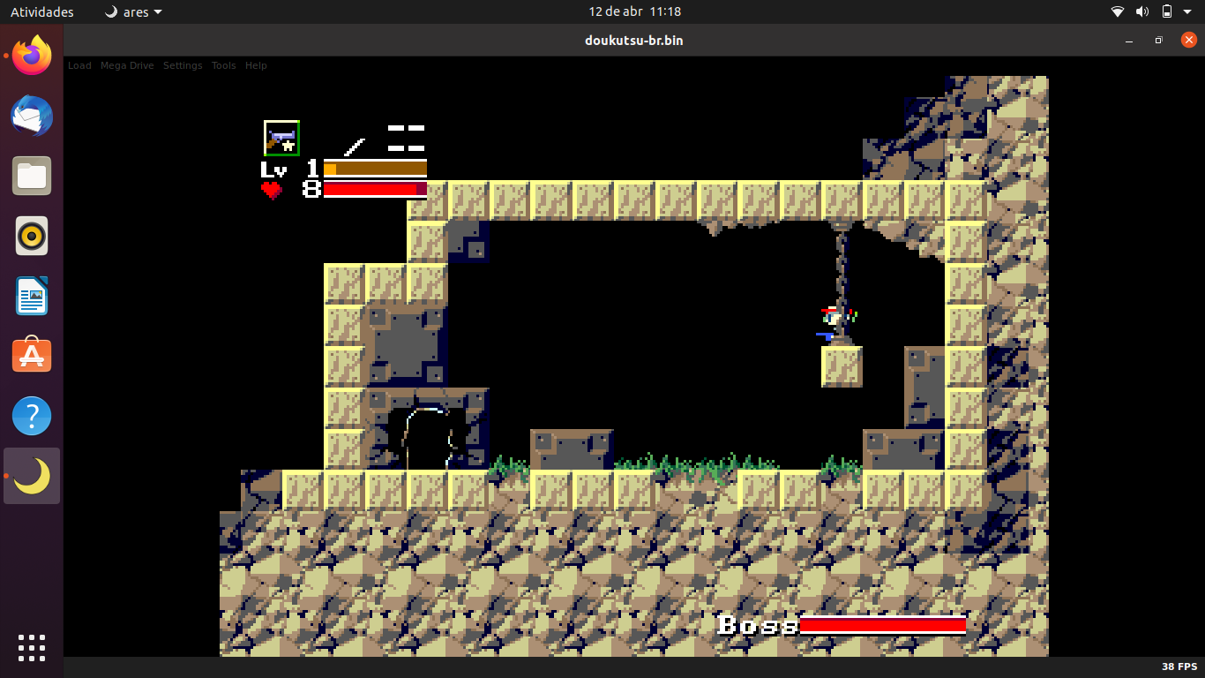The image size is (1205, 678).
Task: Select the ares emulator dock icon
Action: click(32, 476)
